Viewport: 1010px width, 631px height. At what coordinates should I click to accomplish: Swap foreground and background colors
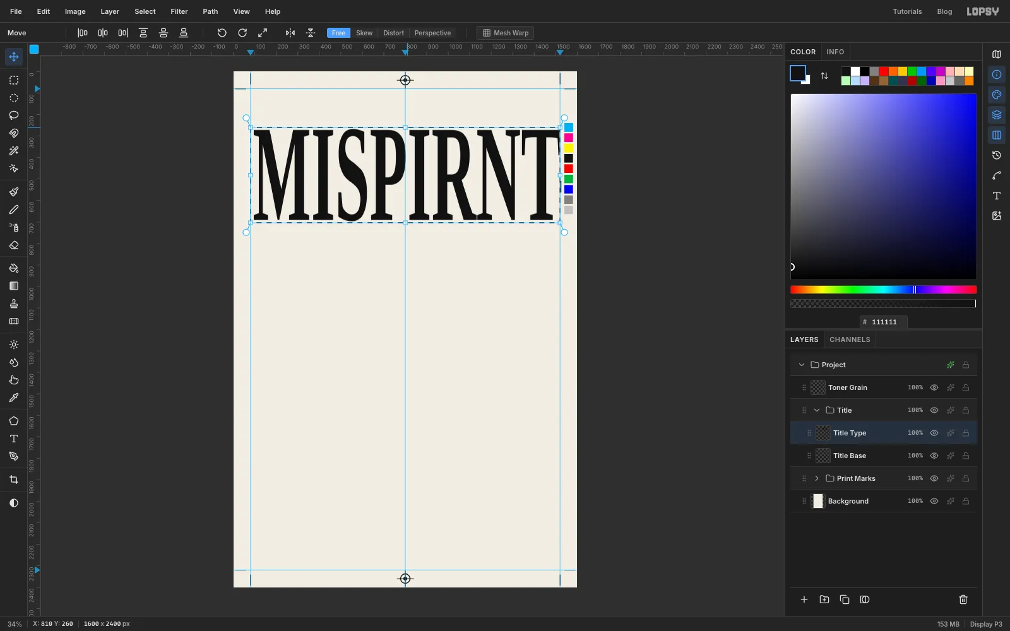tap(824, 76)
